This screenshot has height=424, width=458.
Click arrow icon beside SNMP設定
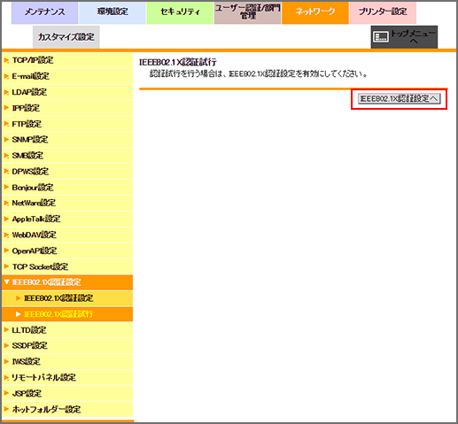[x=6, y=140]
